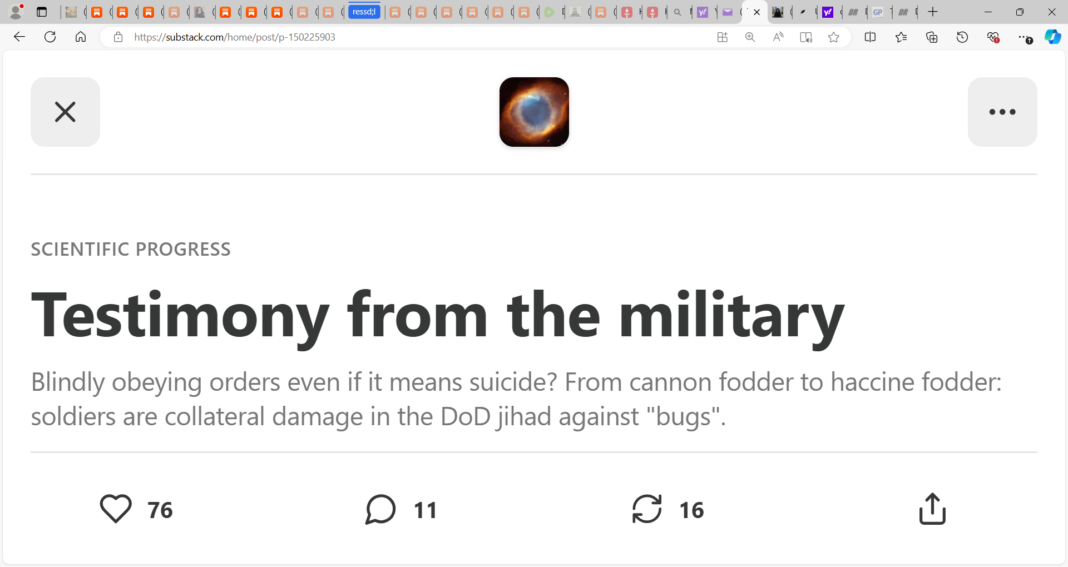This screenshot has height=567, width=1068.
Task: Refresh the page with the reload icon
Action: click(50, 37)
